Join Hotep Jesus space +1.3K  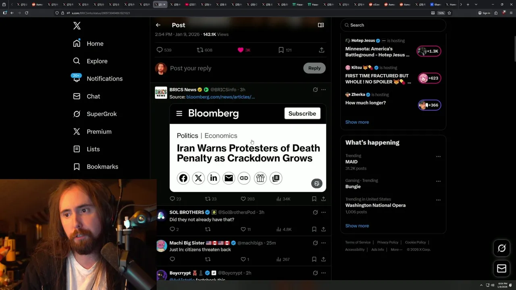429,51
